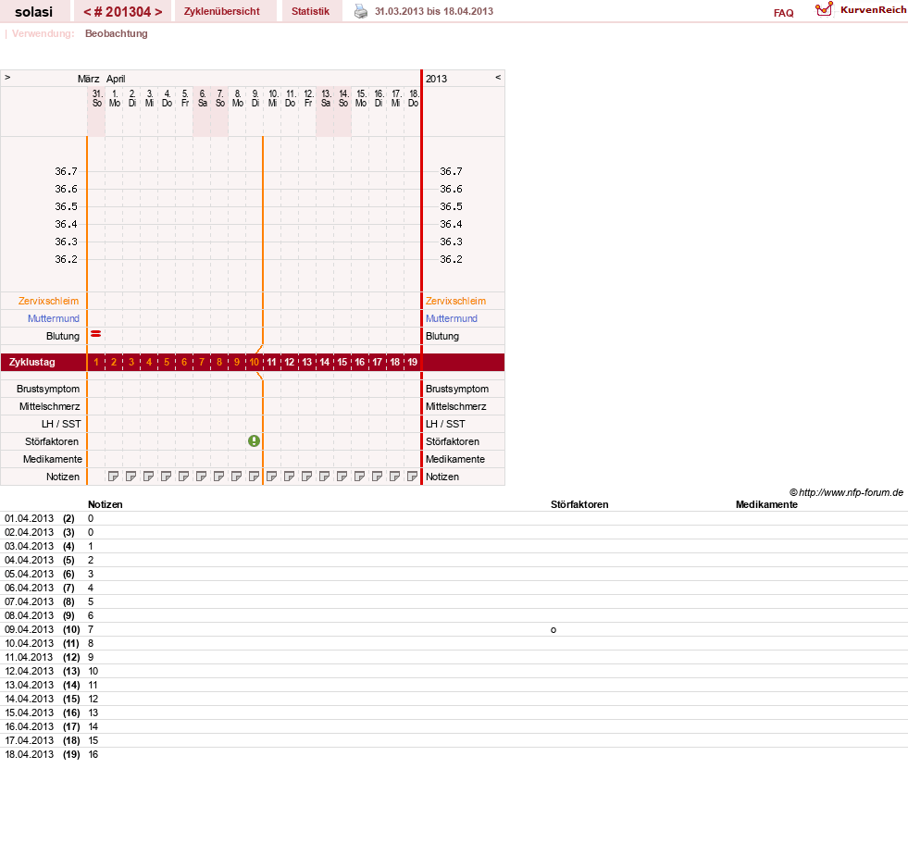Screen dimensions: 908x855
Task: Open the note icon for cycle day 16
Action: [x=359, y=477]
